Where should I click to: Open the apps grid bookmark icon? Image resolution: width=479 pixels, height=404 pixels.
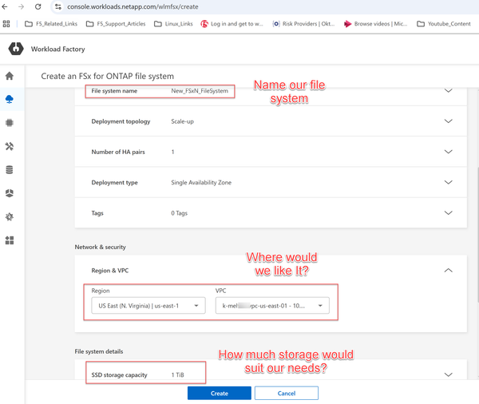pos(6,24)
